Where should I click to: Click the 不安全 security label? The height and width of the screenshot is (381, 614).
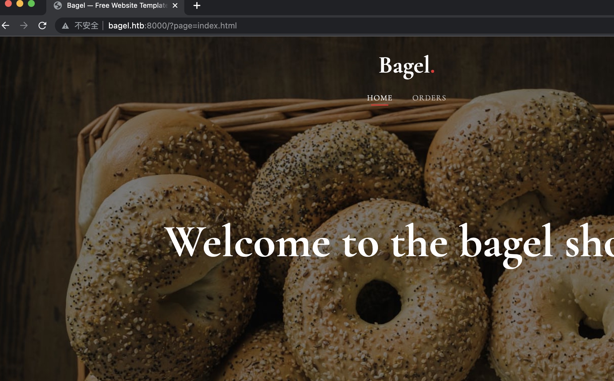point(86,26)
